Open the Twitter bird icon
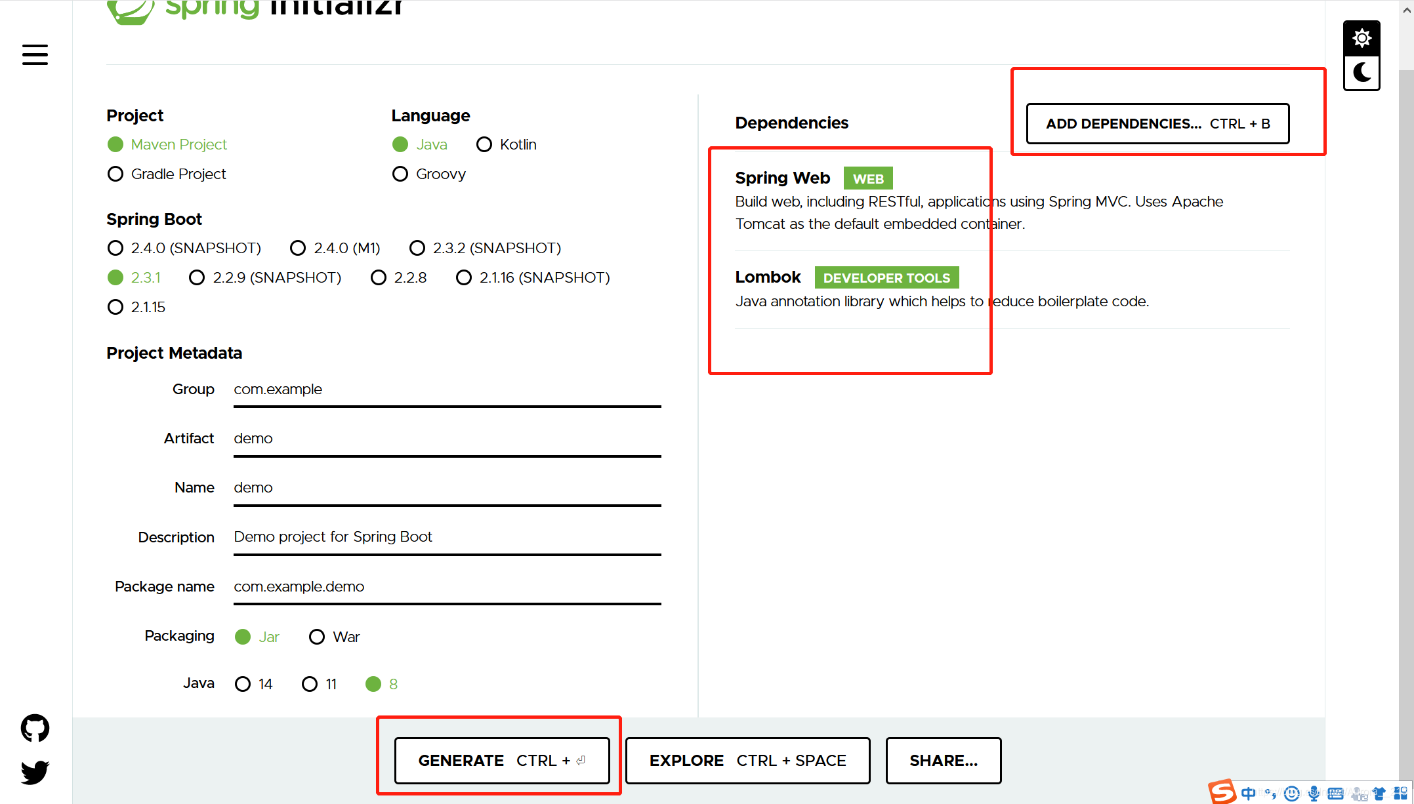Screen dimensions: 1414x804 (35, 772)
